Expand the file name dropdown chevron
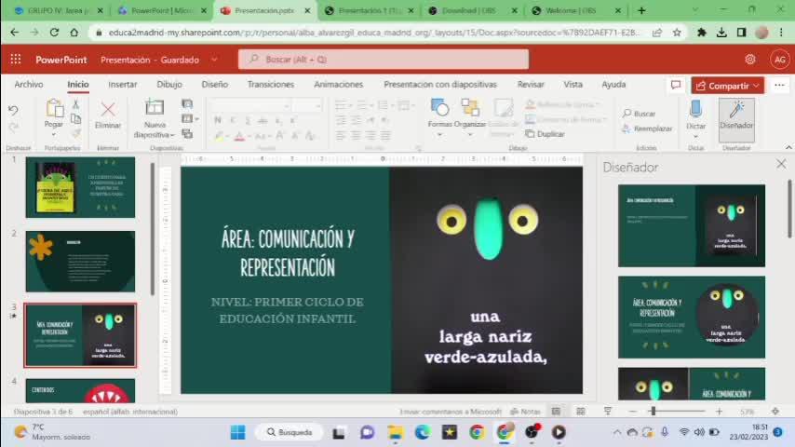795x447 pixels. pyautogui.click(x=215, y=59)
